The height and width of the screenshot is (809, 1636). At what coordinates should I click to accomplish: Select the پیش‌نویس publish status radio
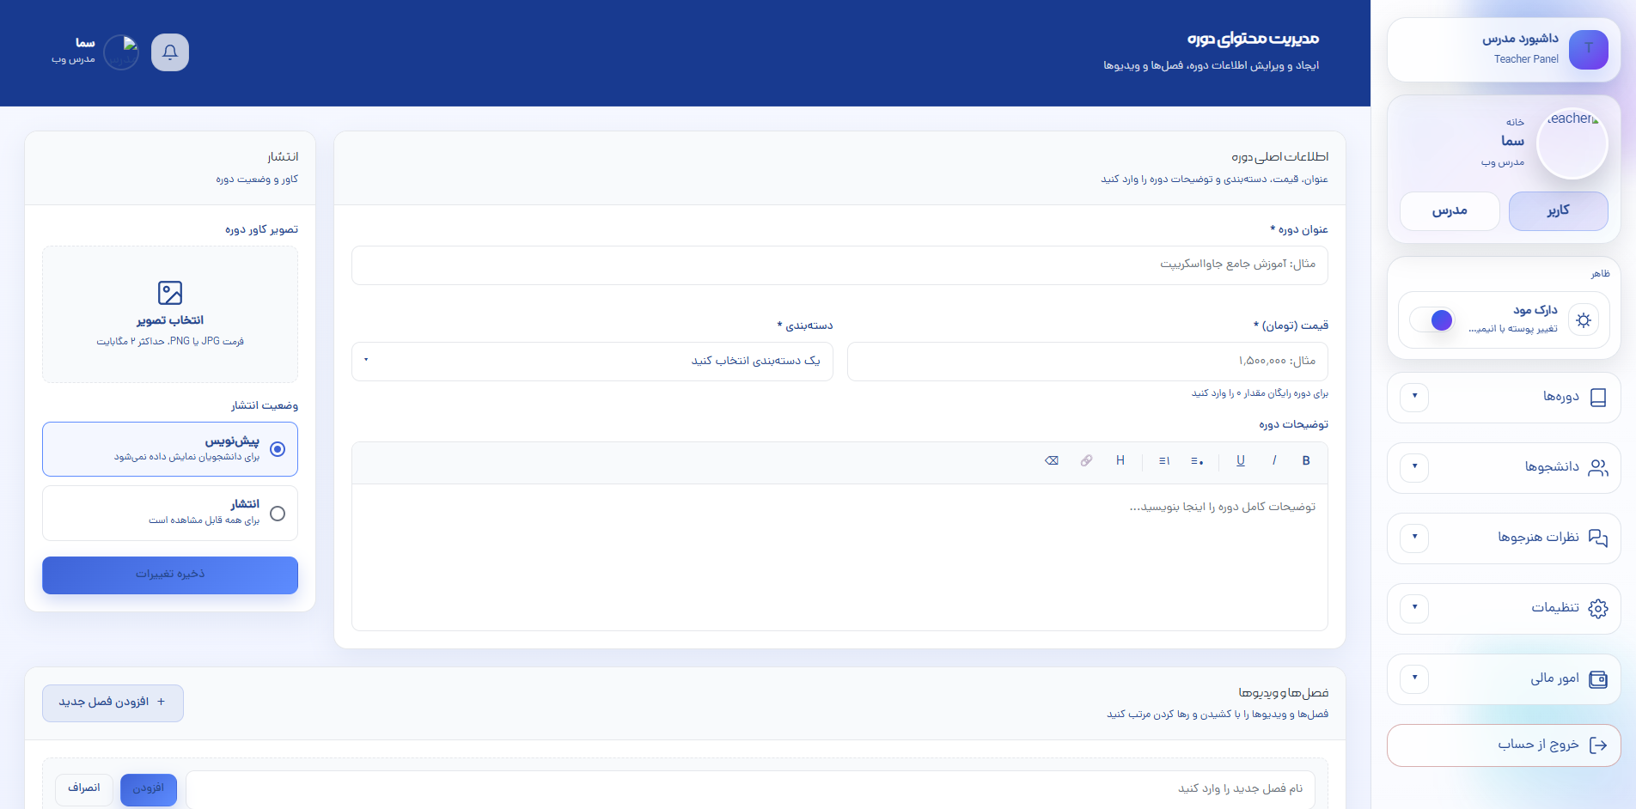click(278, 449)
